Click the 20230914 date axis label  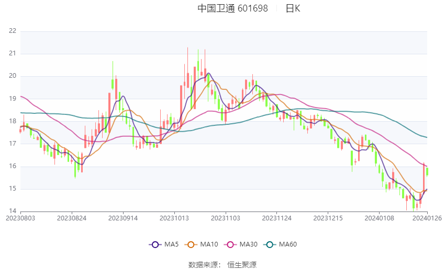(x=123, y=218)
